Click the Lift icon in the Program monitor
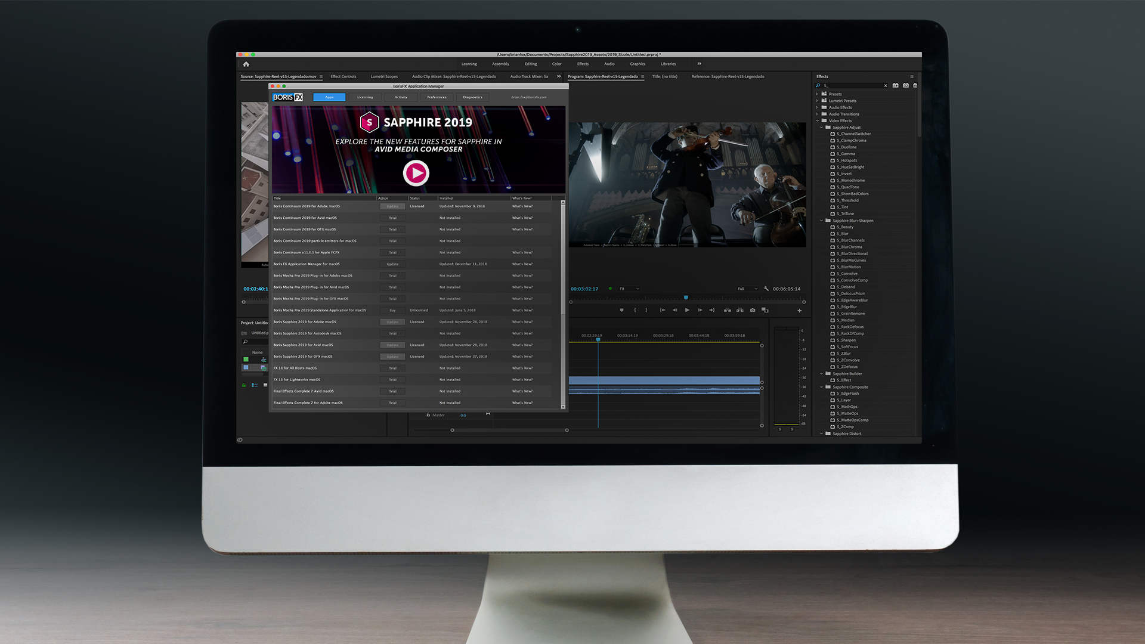 coord(727,310)
